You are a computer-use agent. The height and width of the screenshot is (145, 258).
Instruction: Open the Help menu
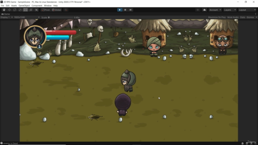(56, 6)
